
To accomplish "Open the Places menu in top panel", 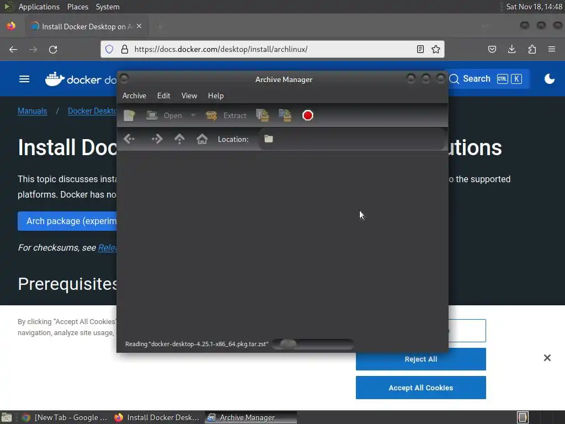I will (x=78, y=7).
